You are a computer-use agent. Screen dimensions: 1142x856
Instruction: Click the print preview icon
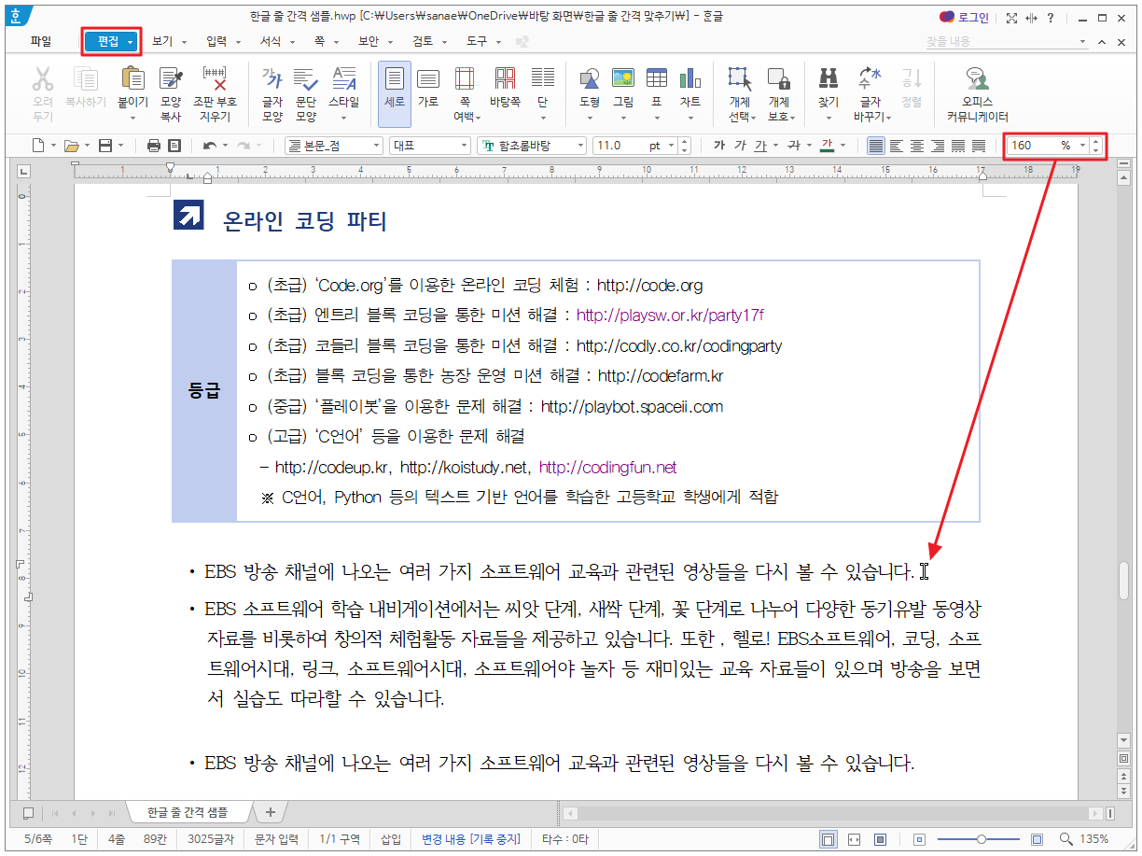174,146
